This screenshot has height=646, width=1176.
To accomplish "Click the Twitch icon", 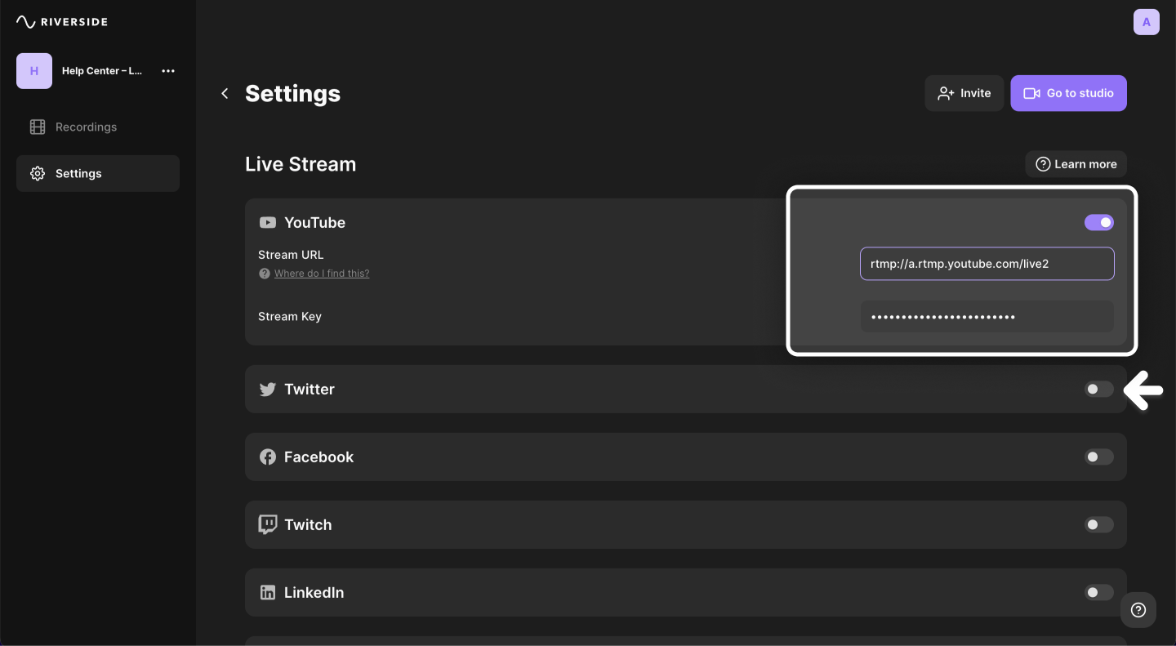I will [267, 524].
